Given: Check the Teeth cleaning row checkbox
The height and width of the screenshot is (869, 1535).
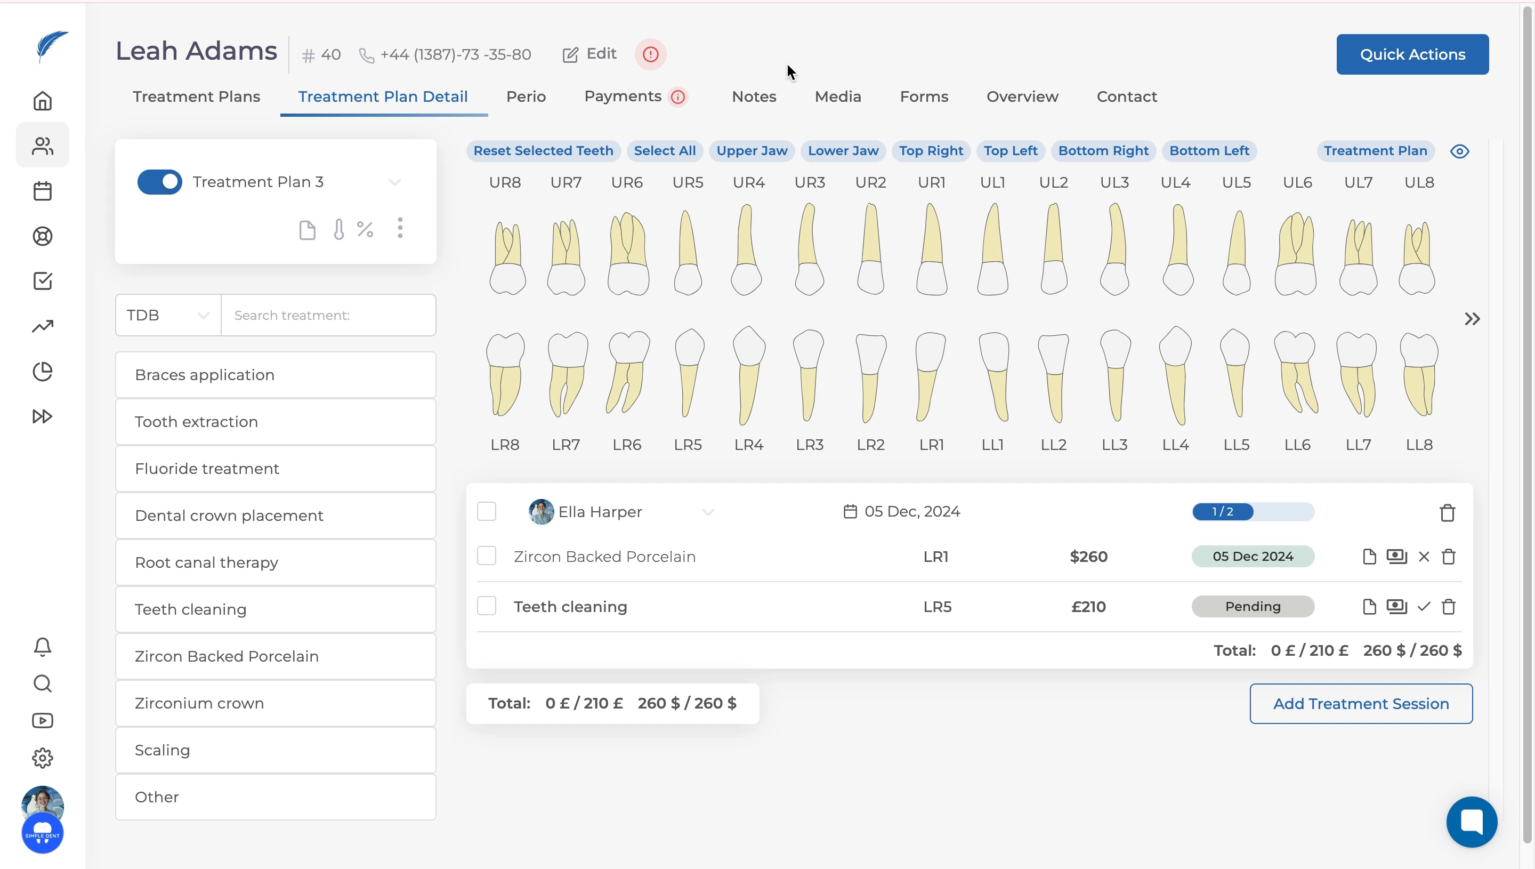Looking at the screenshot, I should point(487,606).
